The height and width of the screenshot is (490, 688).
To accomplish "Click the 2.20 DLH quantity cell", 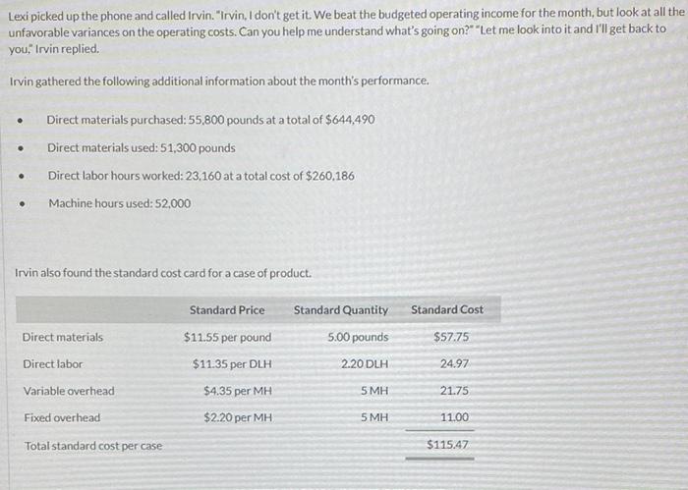I will click(x=365, y=363).
